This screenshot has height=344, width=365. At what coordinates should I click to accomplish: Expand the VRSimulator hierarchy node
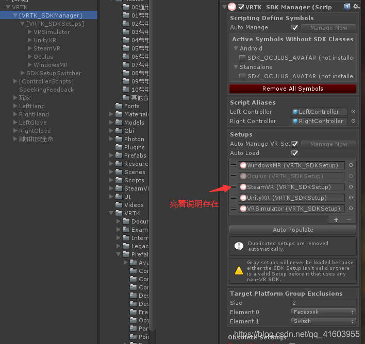[x=30, y=31]
